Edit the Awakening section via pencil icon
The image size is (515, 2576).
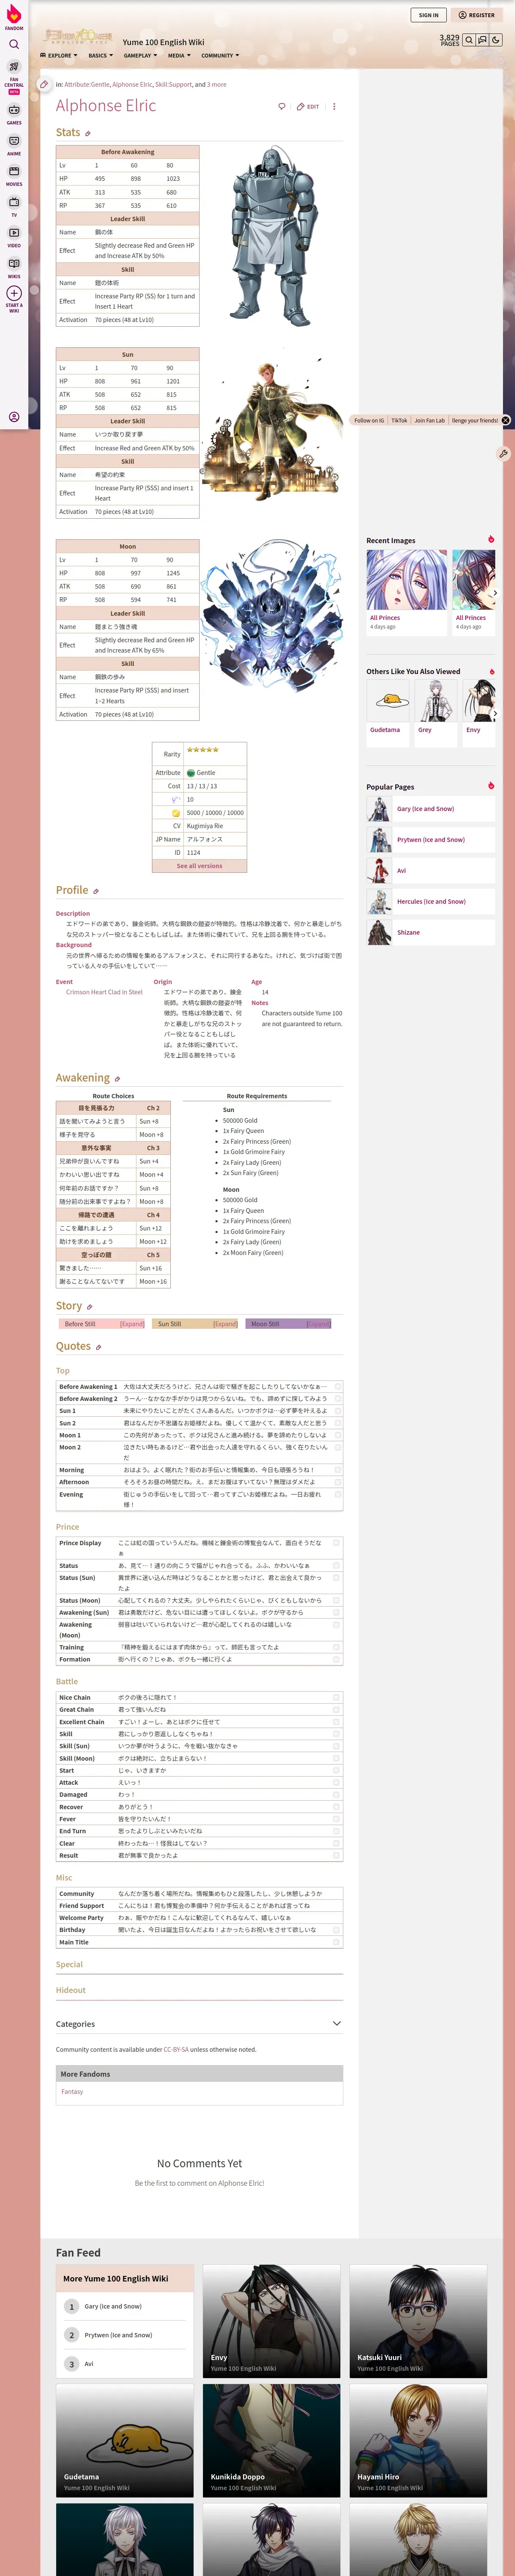pyautogui.click(x=117, y=1079)
